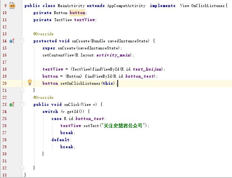Click '(Button)' cast on line 19
This screenshot has width=232, height=178.
(73, 76)
